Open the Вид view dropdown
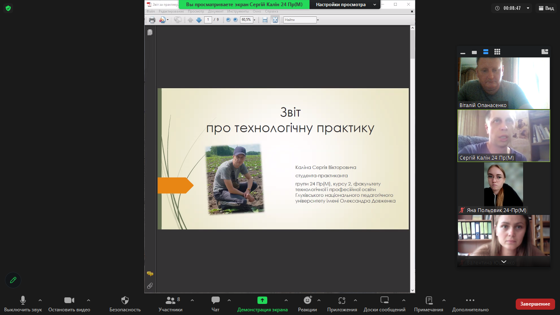 point(546,8)
